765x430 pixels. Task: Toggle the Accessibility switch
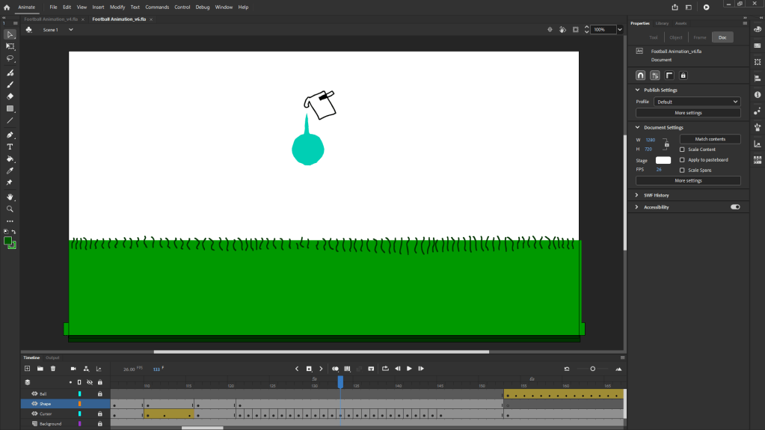pos(735,207)
